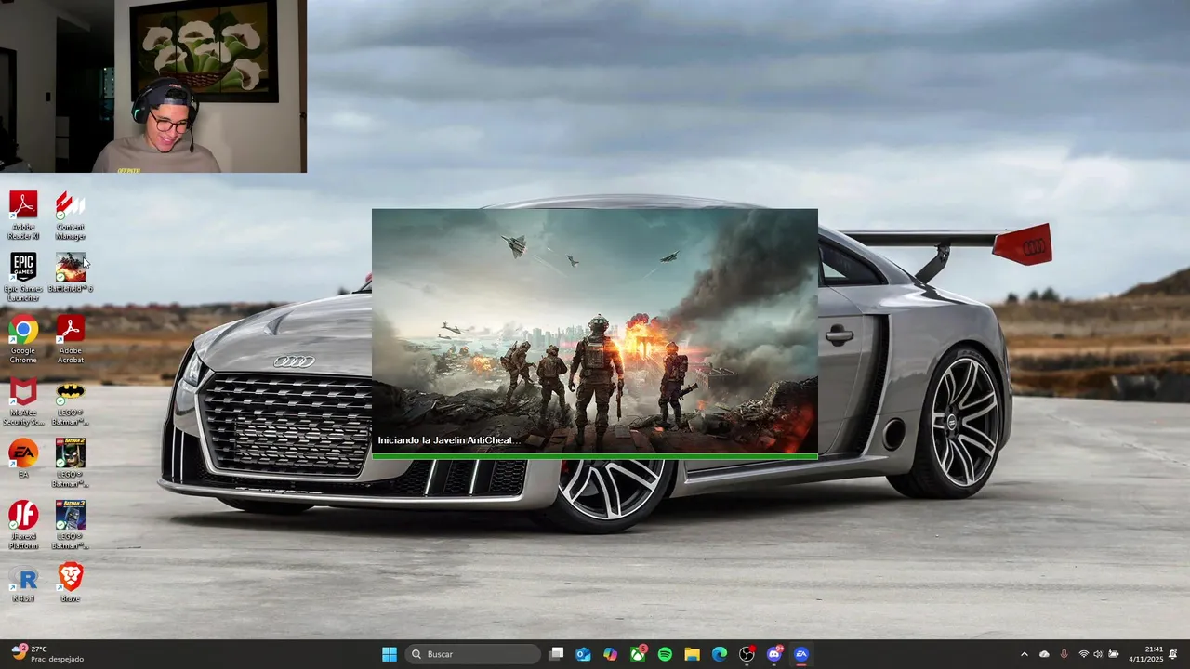Open the Google Chrome desktop shortcut
The image size is (1190, 669).
(23, 339)
